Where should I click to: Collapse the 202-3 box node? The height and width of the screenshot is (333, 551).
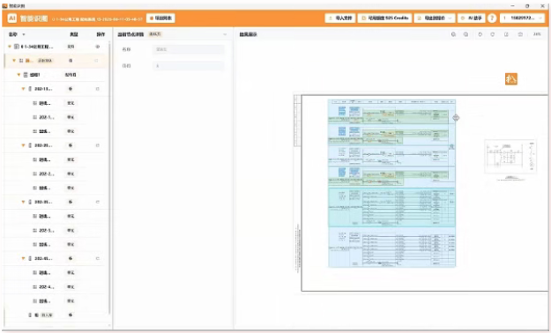[23, 202]
